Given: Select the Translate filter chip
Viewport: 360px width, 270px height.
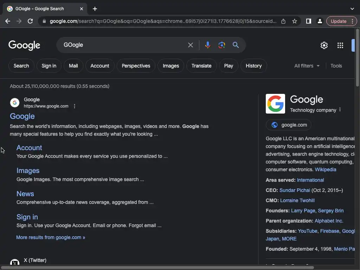Looking at the screenshot, I should (x=201, y=66).
